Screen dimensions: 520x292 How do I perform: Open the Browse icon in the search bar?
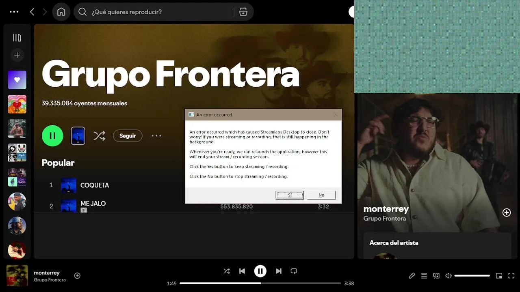point(243,12)
